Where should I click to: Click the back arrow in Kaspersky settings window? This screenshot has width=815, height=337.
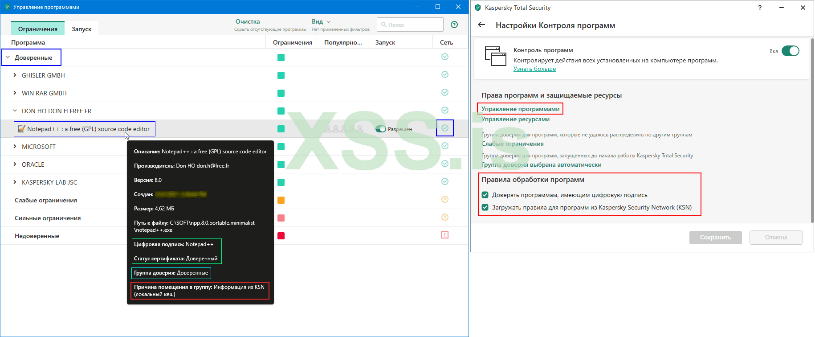(x=481, y=25)
